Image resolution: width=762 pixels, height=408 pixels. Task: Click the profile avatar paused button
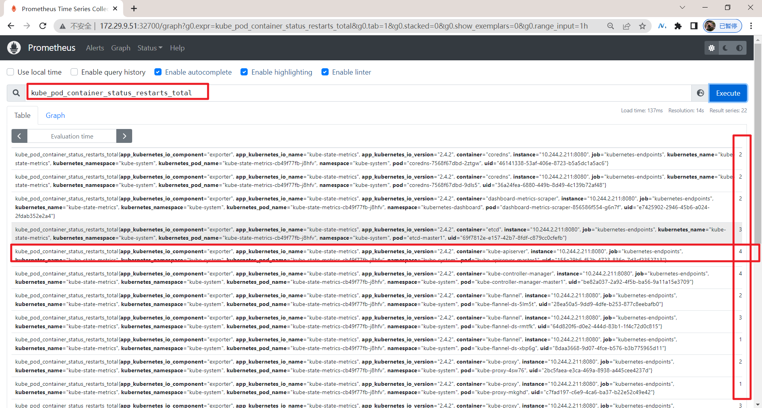tap(723, 26)
